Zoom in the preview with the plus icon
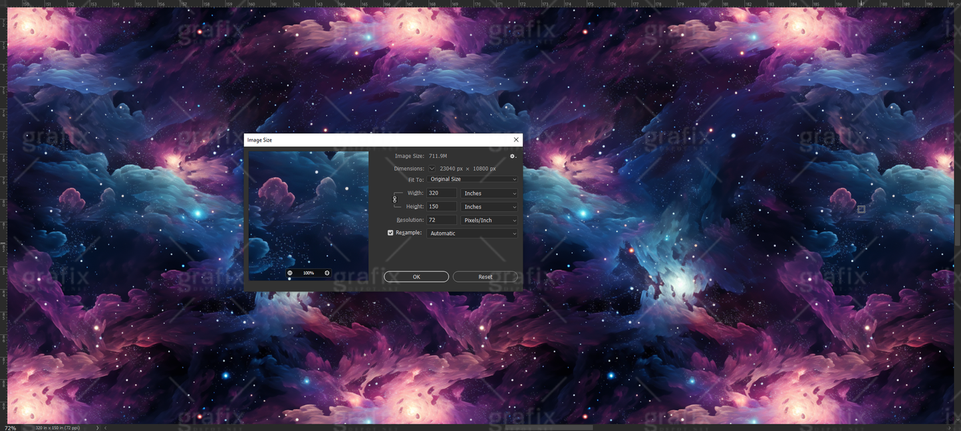The image size is (961, 431). (327, 272)
